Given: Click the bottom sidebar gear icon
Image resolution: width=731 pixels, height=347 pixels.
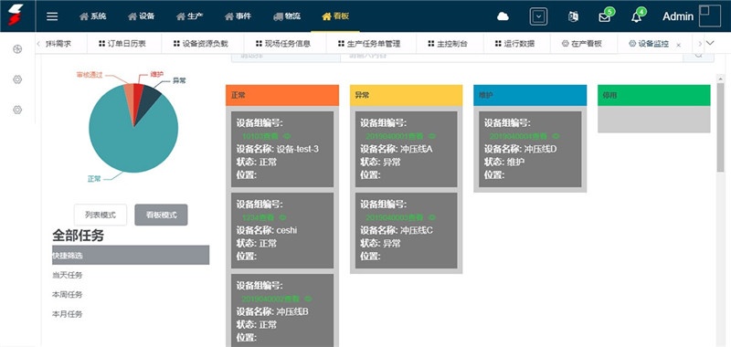Looking at the screenshot, I should tap(17, 110).
